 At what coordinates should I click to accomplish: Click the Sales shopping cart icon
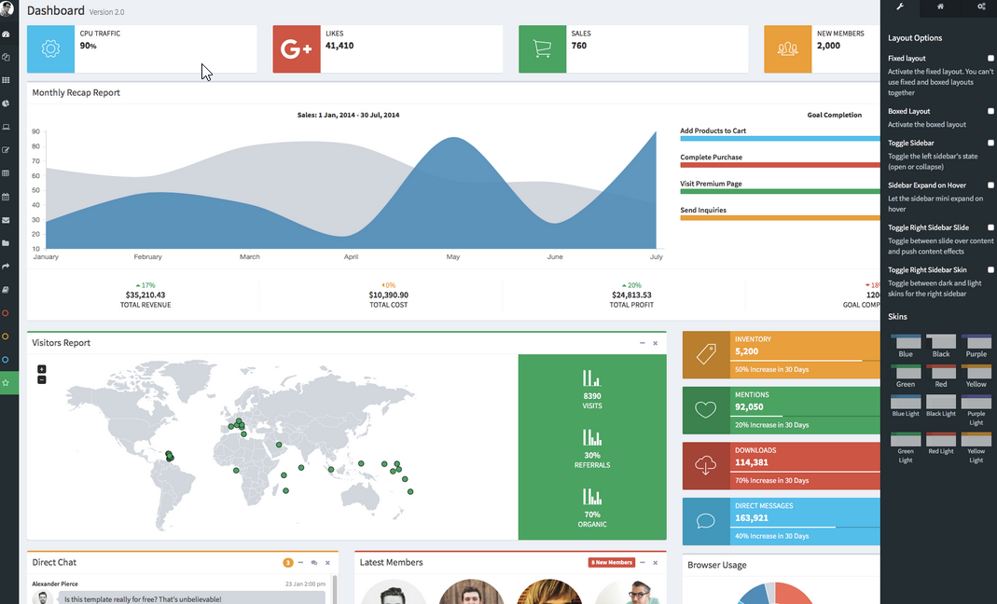pos(543,49)
